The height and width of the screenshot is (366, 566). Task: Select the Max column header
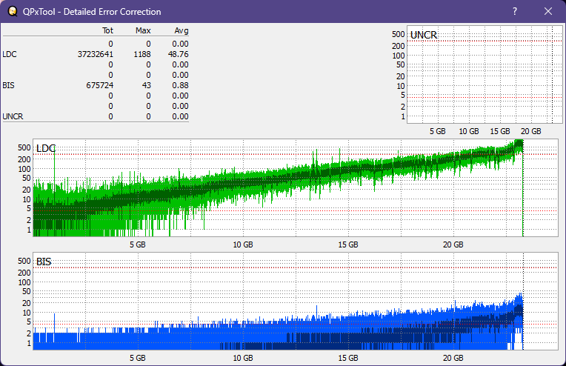coord(143,31)
